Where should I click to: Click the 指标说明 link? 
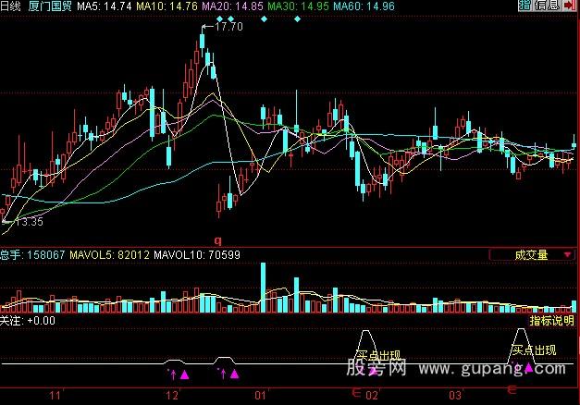551,321
